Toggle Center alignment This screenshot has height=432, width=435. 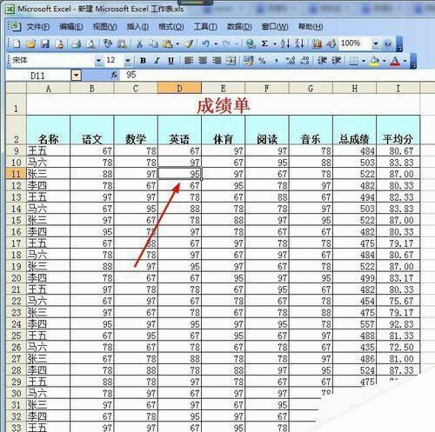(x=203, y=61)
